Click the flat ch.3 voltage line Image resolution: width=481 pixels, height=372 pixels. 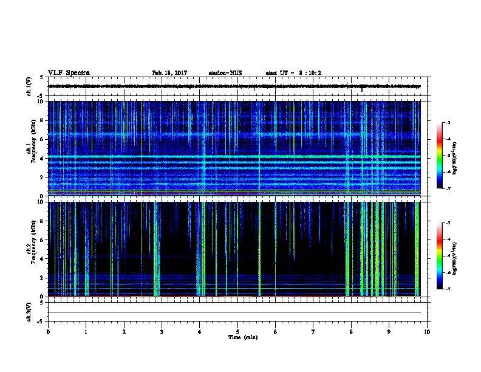click(x=234, y=312)
